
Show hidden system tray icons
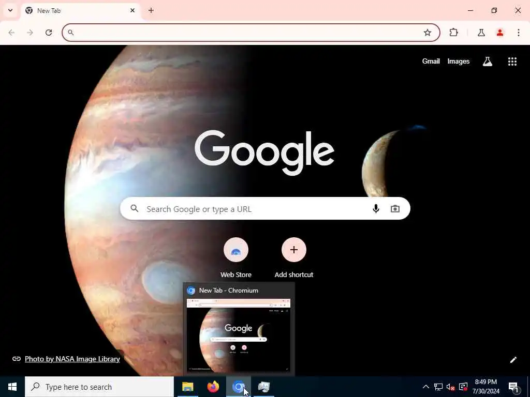[426, 387]
